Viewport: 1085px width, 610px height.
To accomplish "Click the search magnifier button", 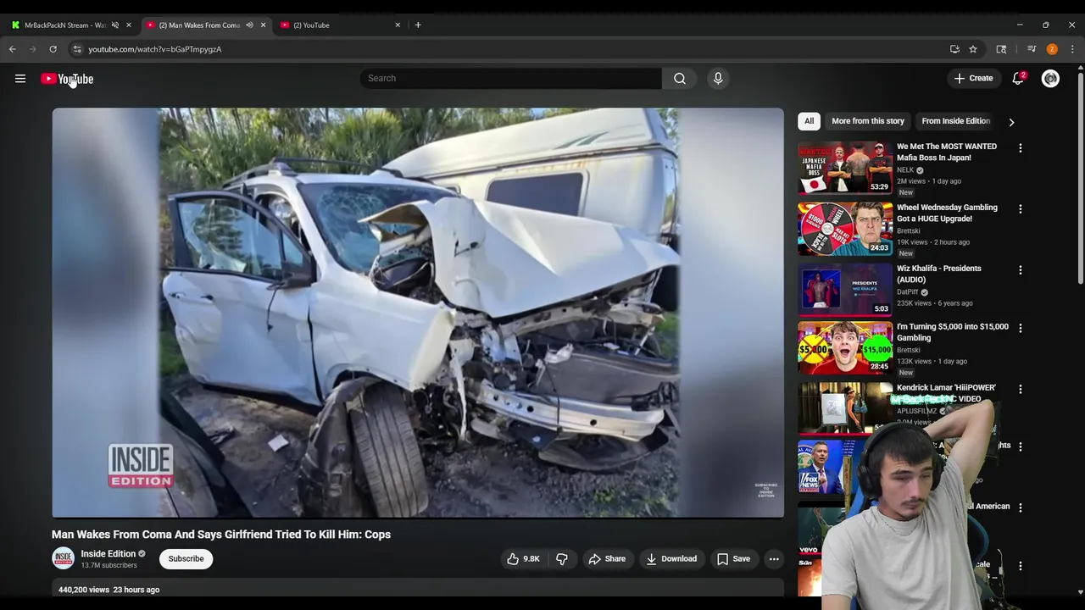I will pos(680,79).
